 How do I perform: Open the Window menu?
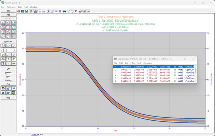coord(34,7)
